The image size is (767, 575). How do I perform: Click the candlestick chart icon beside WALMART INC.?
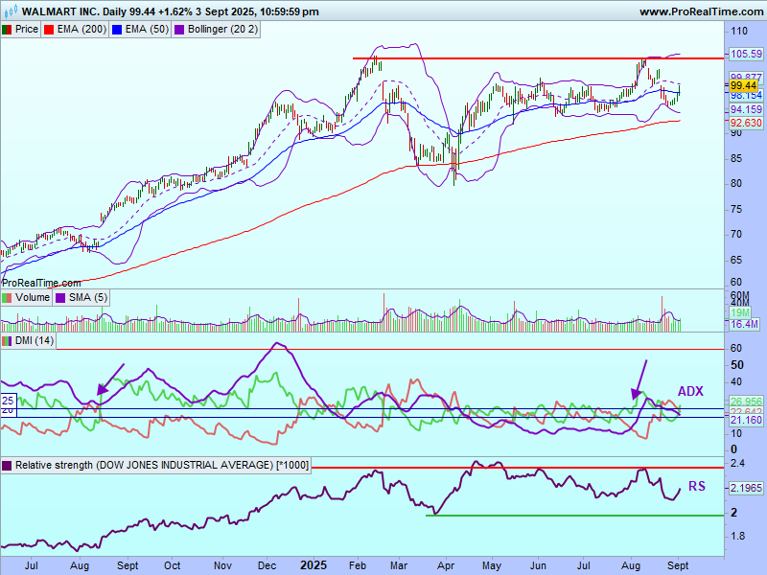tap(11, 11)
